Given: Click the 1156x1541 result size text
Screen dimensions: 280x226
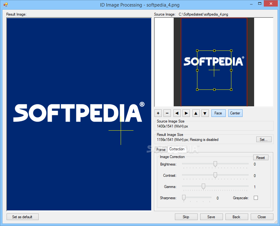Looking at the screenshot, I should pos(187,140).
